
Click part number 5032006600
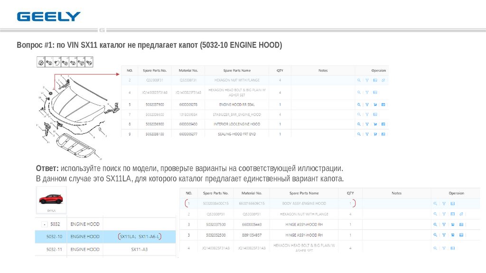[155, 115]
